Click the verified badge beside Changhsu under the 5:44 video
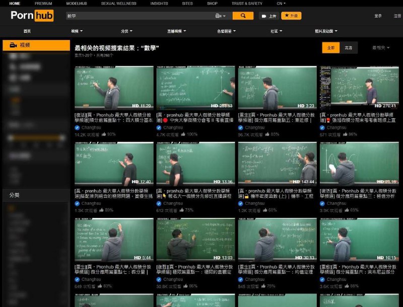 (x=77, y=279)
